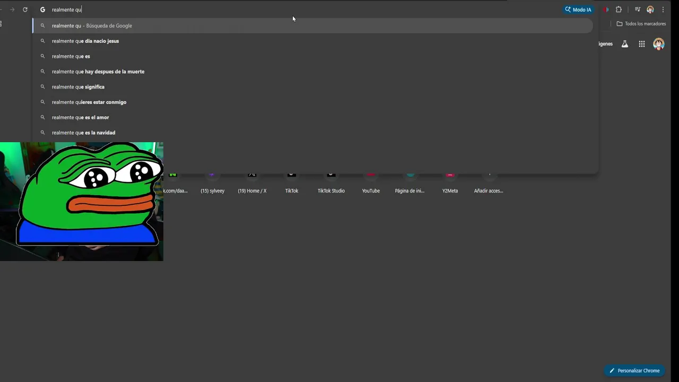Viewport: 679px width, 382px height.
Task: Select 'realmente que es la navidad' suggestion
Action: point(312,133)
